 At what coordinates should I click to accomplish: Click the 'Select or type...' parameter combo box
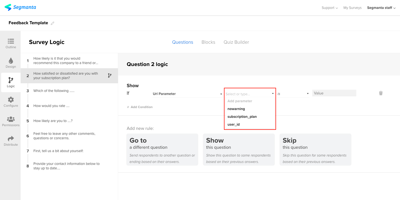[x=250, y=94]
